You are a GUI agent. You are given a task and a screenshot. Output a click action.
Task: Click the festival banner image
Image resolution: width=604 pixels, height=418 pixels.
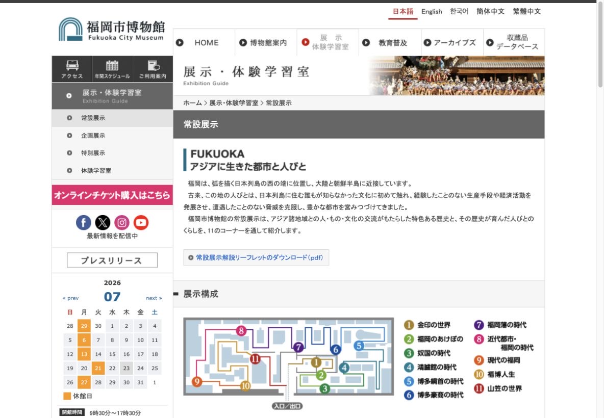457,76
